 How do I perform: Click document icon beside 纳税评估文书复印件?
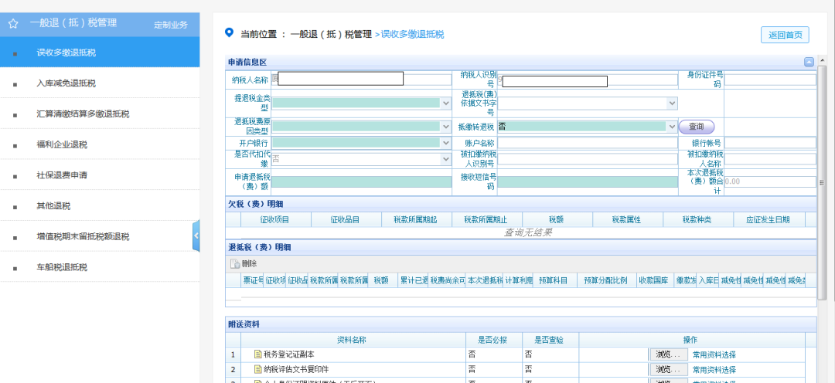coord(257,369)
